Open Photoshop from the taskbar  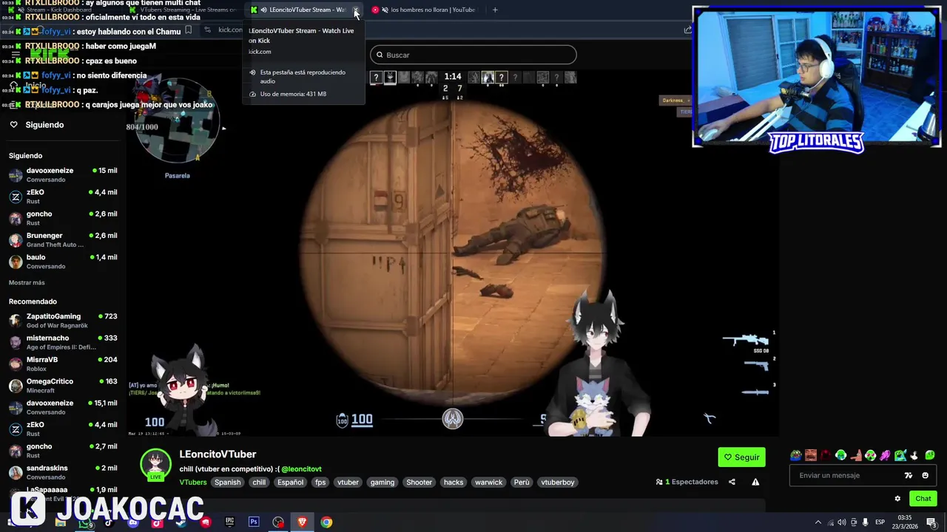pos(254,522)
